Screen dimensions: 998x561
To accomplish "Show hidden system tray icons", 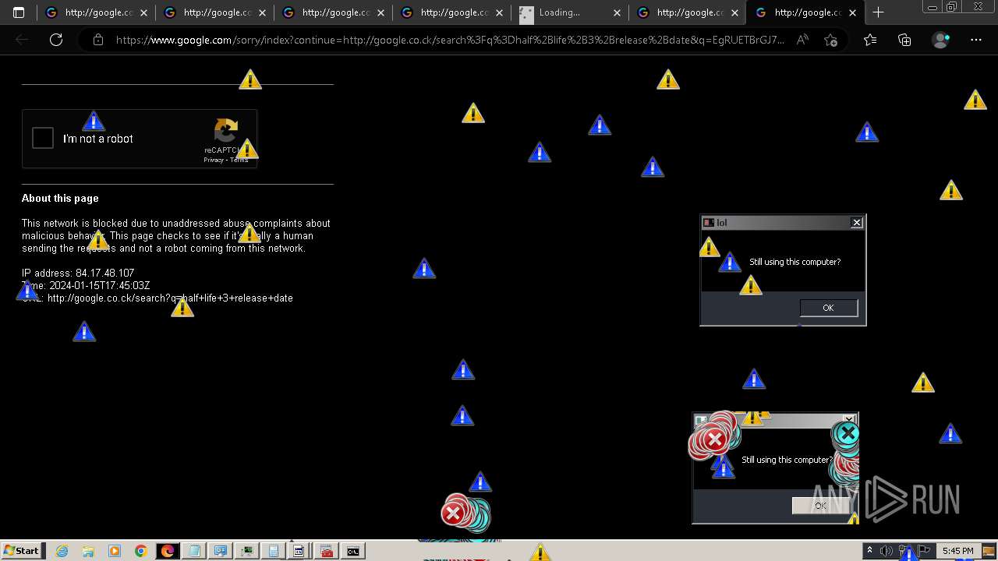I will tap(870, 551).
